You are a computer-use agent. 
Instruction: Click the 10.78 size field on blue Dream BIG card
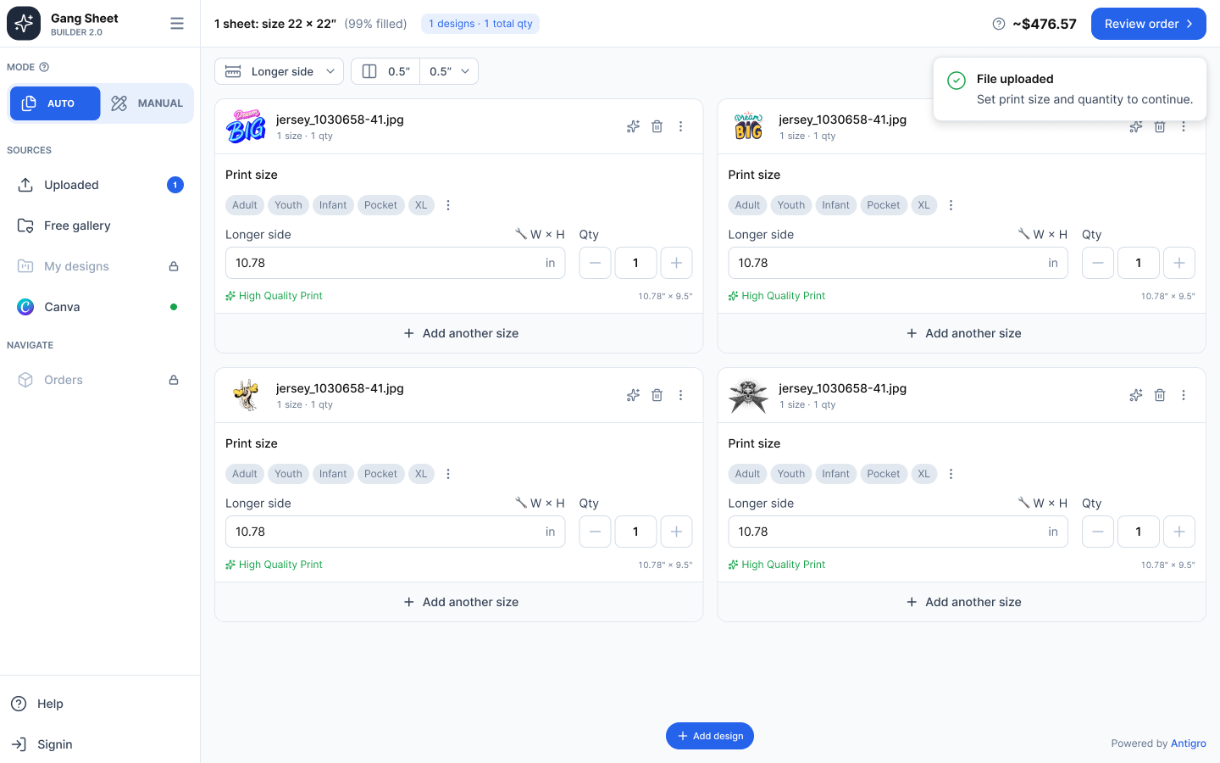pyautogui.click(x=395, y=263)
